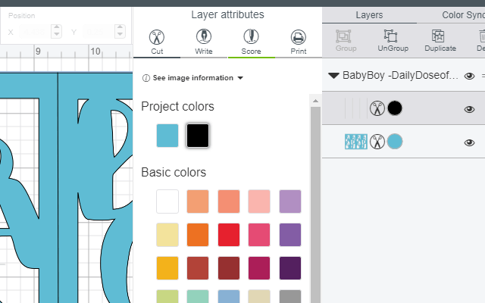Viewport: 485px width, 303px height.
Task: Collapse the BabyBoy layer group triangle
Action: pos(333,76)
